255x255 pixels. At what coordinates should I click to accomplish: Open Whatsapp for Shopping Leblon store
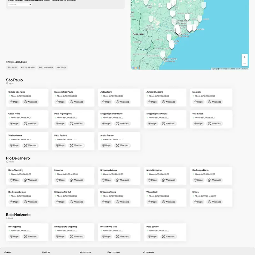coord(122,180)
